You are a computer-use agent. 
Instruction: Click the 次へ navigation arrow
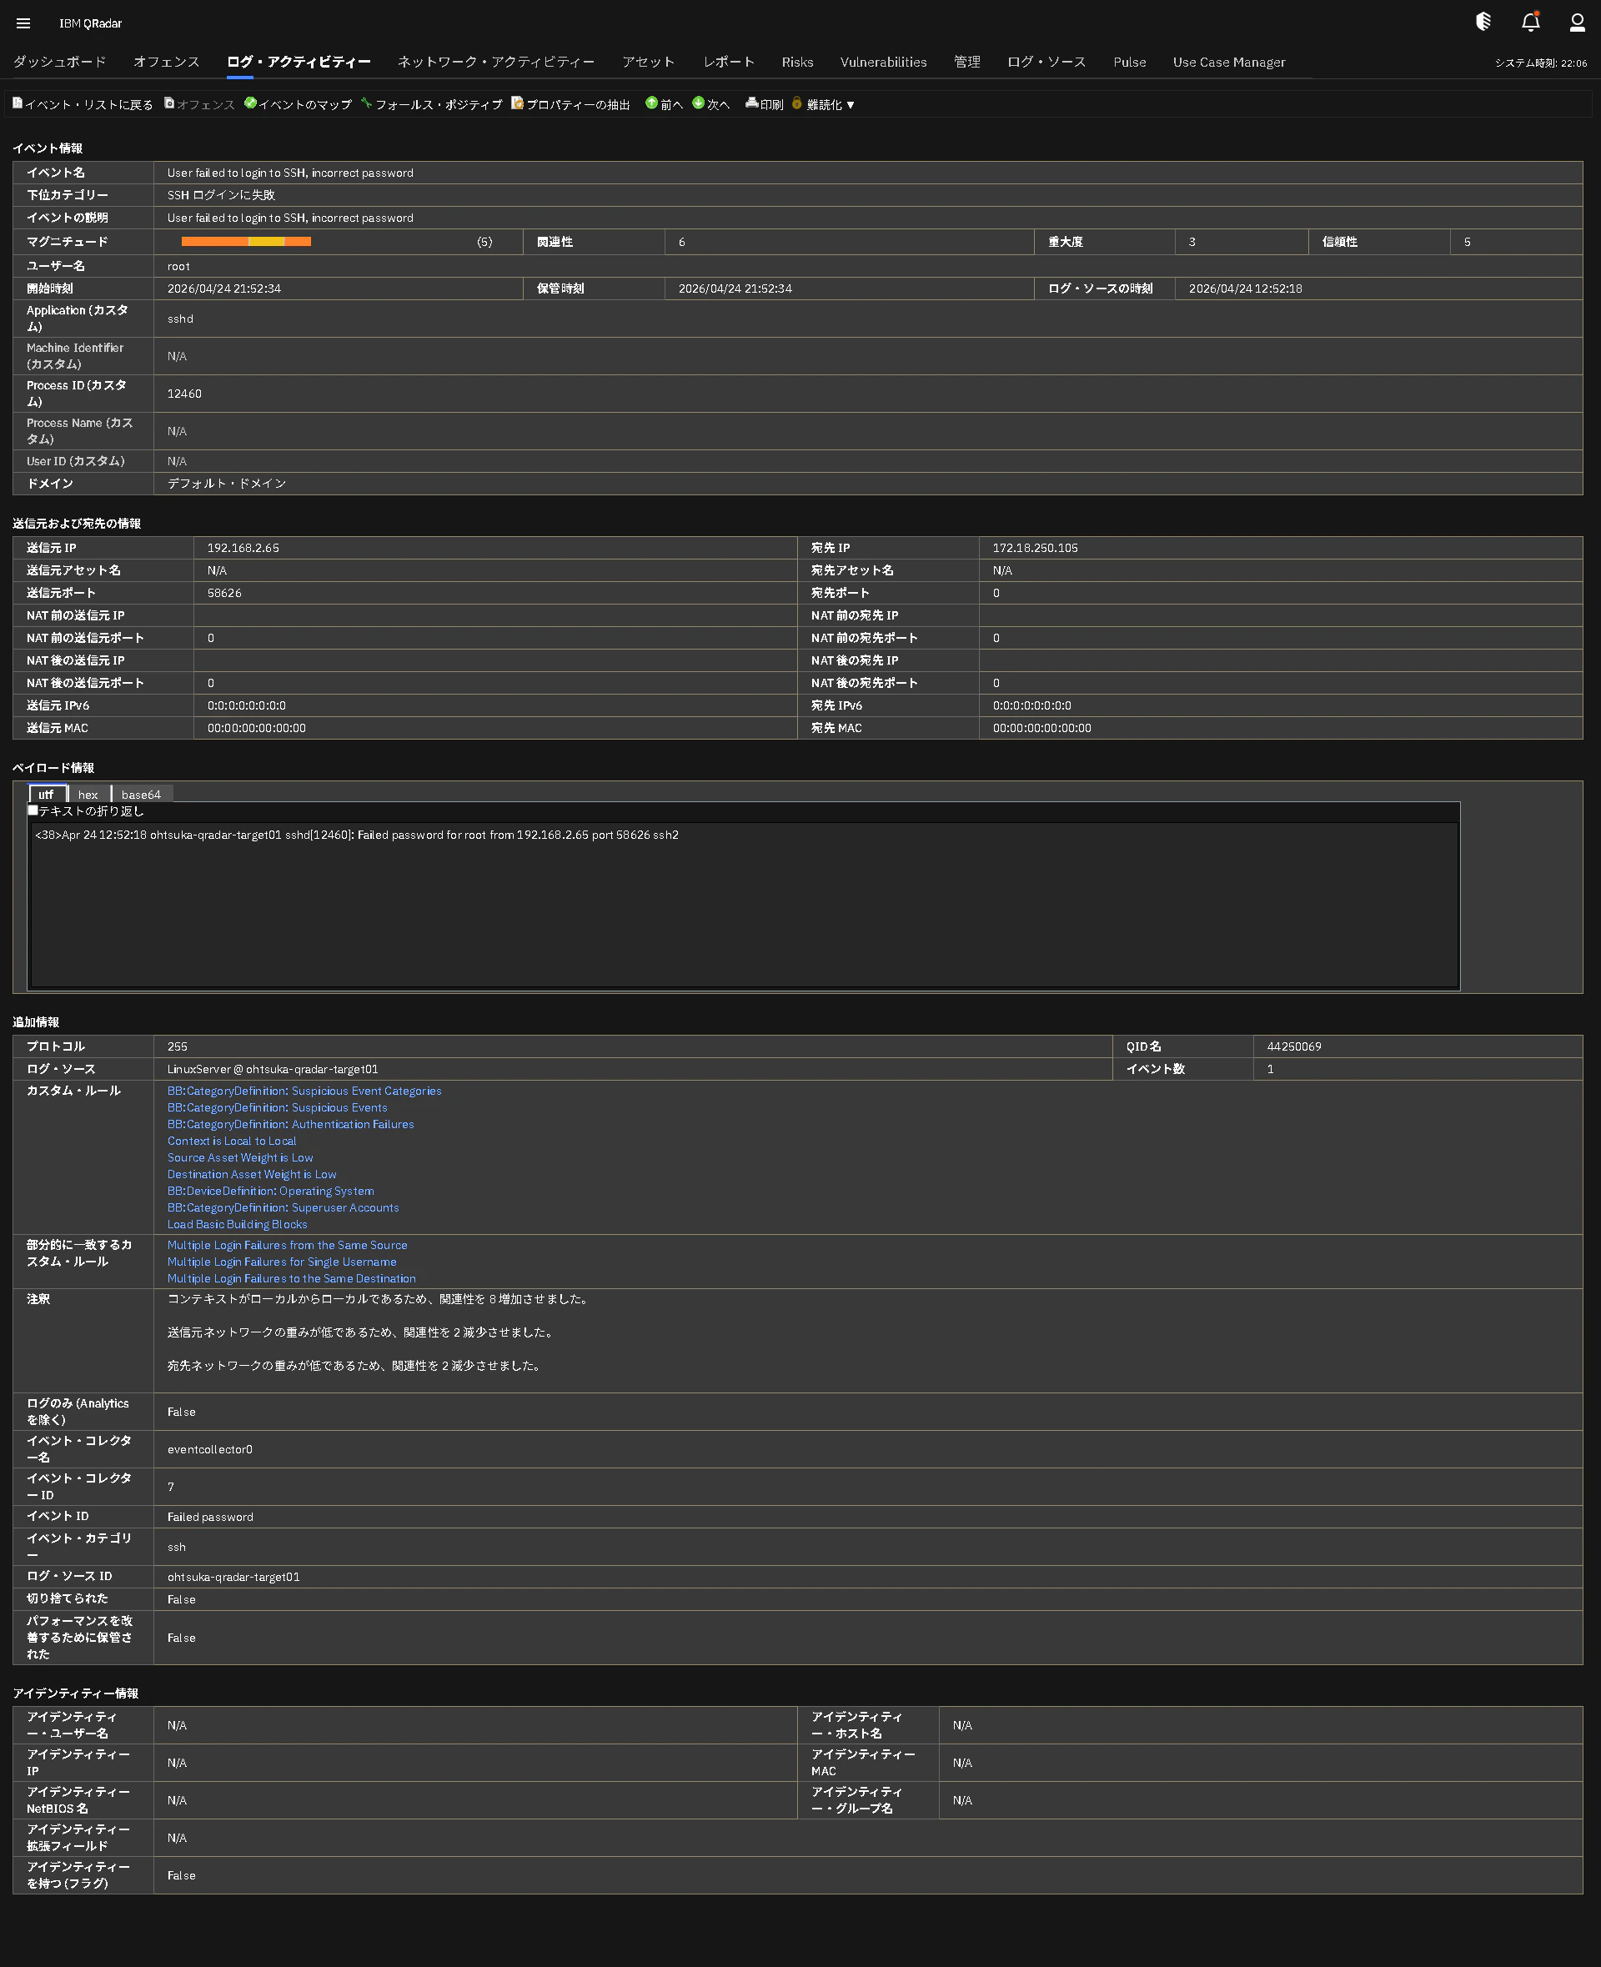click(700, 103)
